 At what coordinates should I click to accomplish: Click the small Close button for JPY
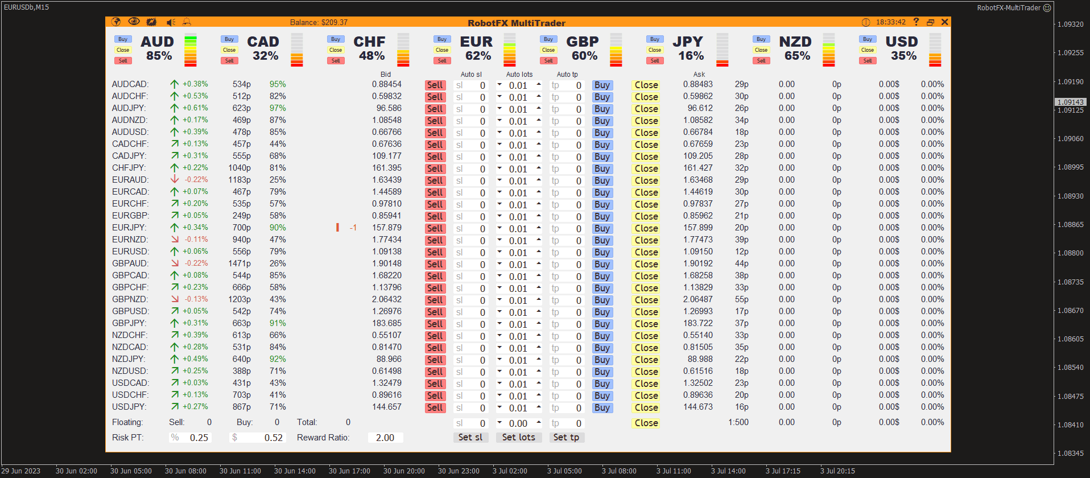[x=655, y=50]
